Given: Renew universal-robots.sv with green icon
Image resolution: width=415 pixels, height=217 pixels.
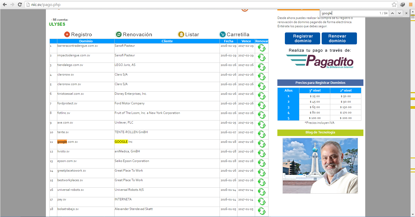Looking at the screenshot, I should (x=262, y=192).
